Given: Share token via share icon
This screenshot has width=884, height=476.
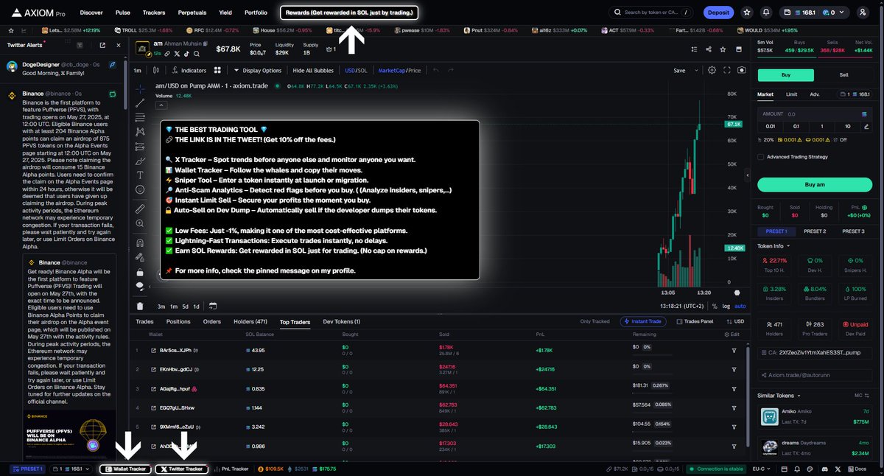Looking at the screenshot, I should tap(708, 49).
